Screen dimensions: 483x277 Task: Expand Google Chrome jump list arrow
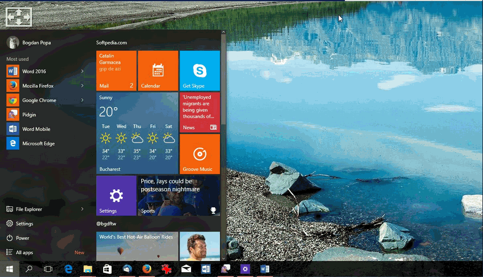point(82,100)
